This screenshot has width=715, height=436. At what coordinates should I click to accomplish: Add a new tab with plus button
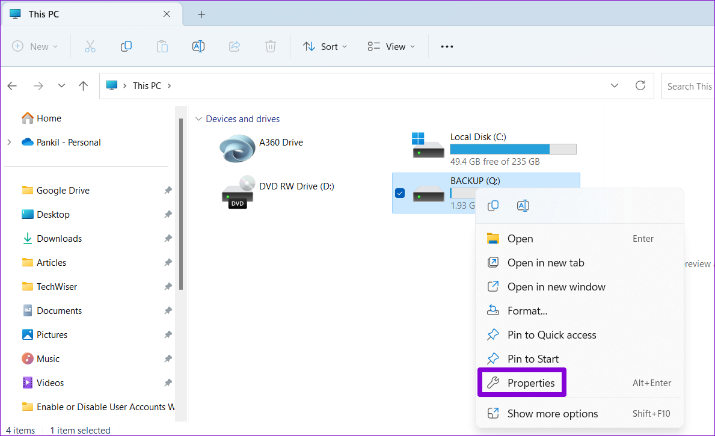[201, 14]
